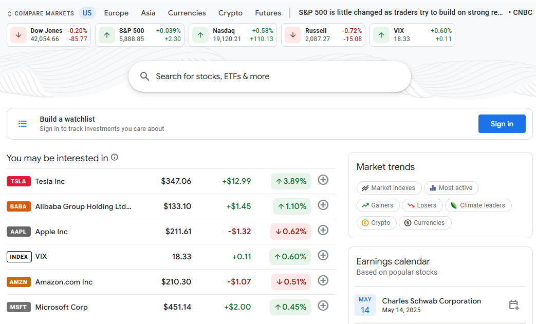Click the TSLA ticker badge

coord(19,181)
